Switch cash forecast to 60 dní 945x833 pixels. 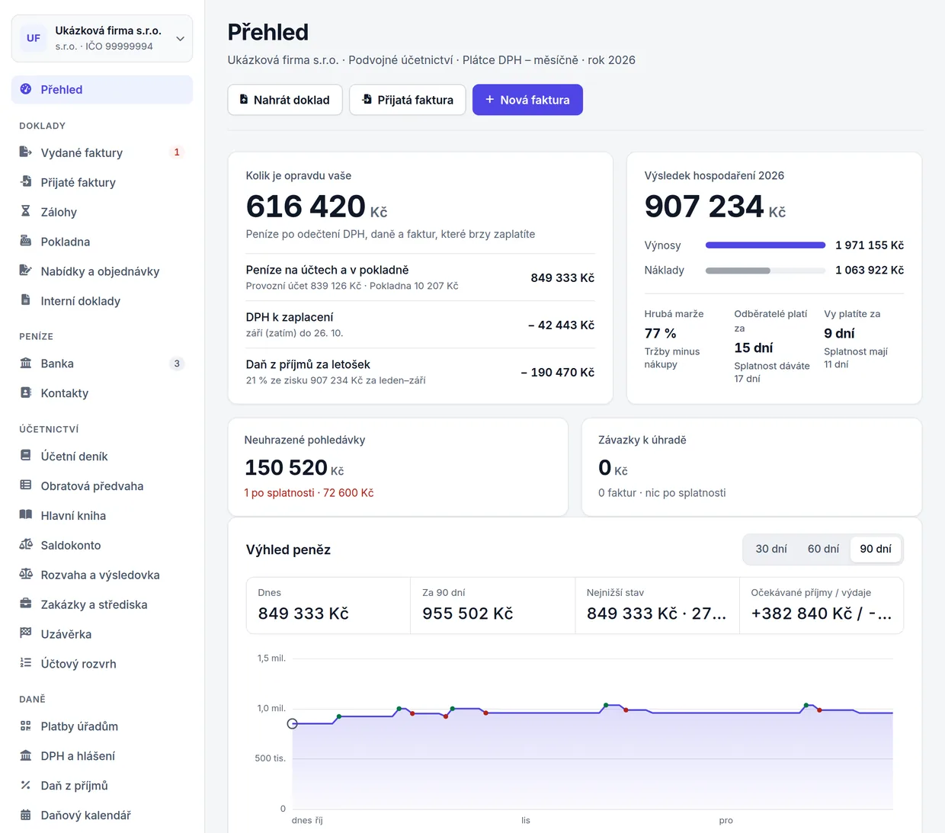823,549
